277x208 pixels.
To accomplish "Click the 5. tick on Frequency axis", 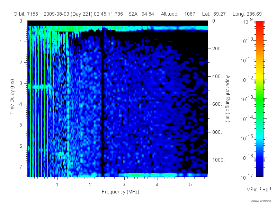I will (x=191, y=184).
